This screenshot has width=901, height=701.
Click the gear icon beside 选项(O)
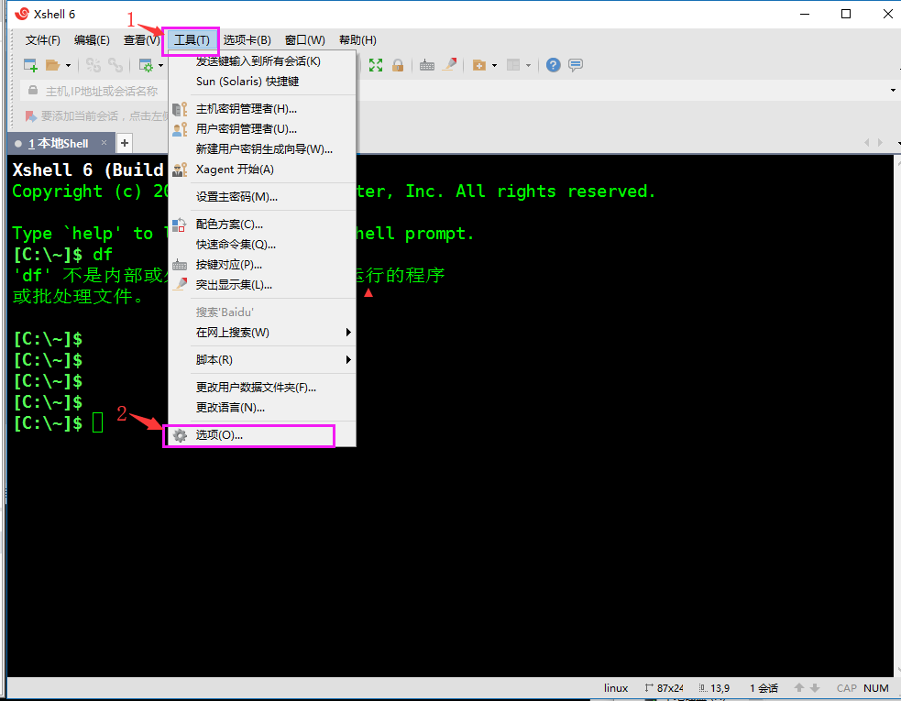180,435
